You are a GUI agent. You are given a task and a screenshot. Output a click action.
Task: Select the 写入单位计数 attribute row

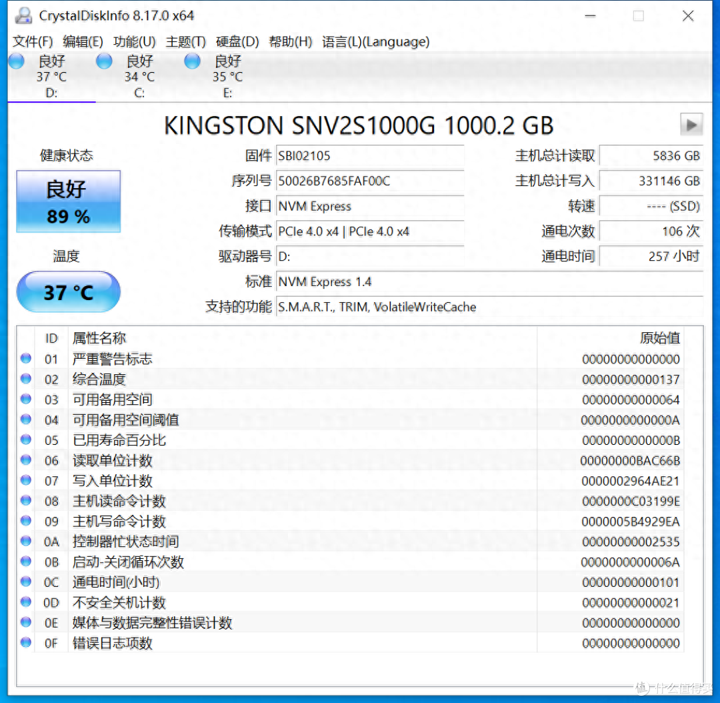351,481
